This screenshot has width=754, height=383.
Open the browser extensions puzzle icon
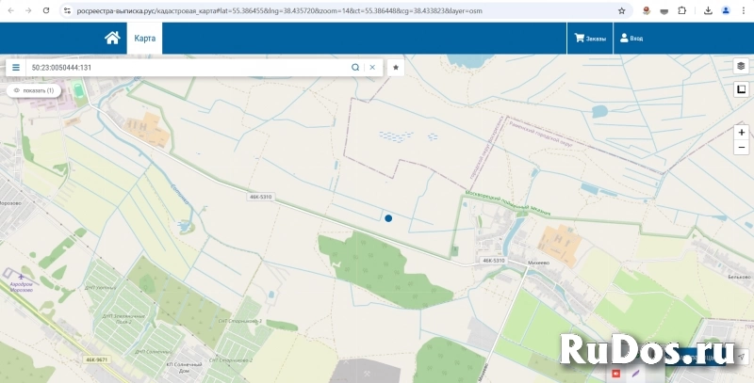click(x=681, y=10)
